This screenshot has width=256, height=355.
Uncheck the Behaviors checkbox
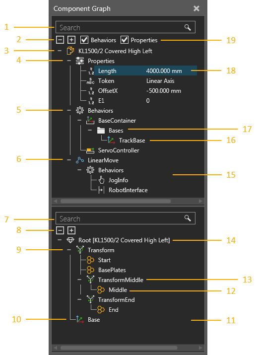[84, 40]
